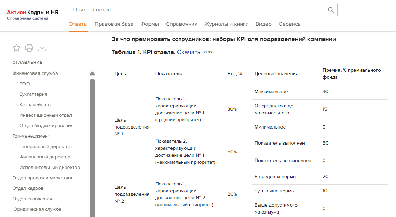Focus the Поиск ответов search field
The height and width of the screenshot is (217, 396).
tap(203, 10)
